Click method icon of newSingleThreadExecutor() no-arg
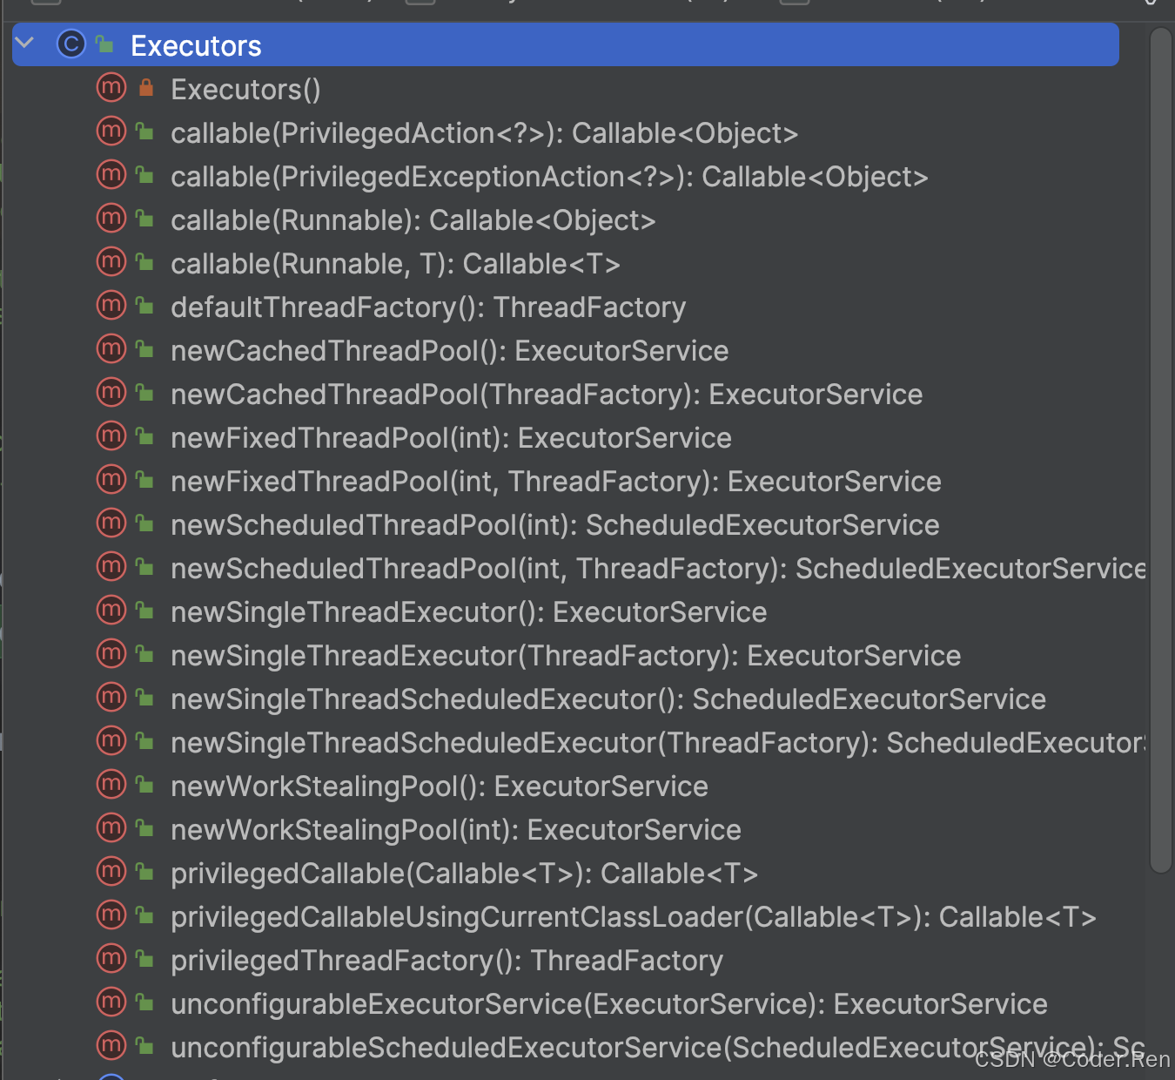 (111, 611)
